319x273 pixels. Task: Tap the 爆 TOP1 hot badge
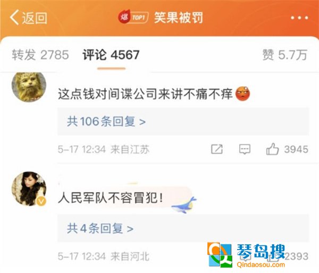pos(133,18)
